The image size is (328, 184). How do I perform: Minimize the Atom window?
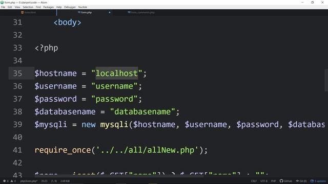coord(302,3)
